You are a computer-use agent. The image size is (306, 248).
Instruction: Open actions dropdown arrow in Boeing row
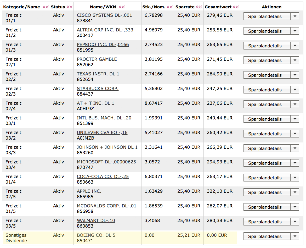pyautogui.click(x=295, y=236)
